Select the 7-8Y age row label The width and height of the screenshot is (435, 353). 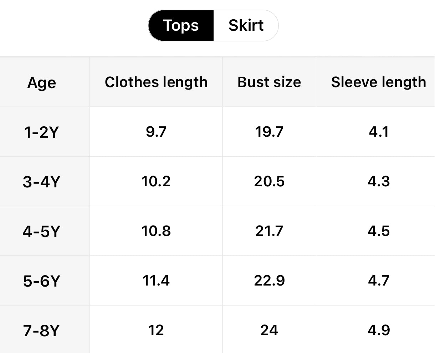[x=41, y=331]
